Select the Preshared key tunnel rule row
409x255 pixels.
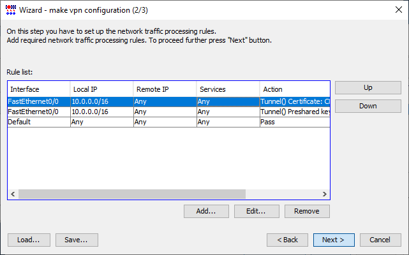point(168,112)
